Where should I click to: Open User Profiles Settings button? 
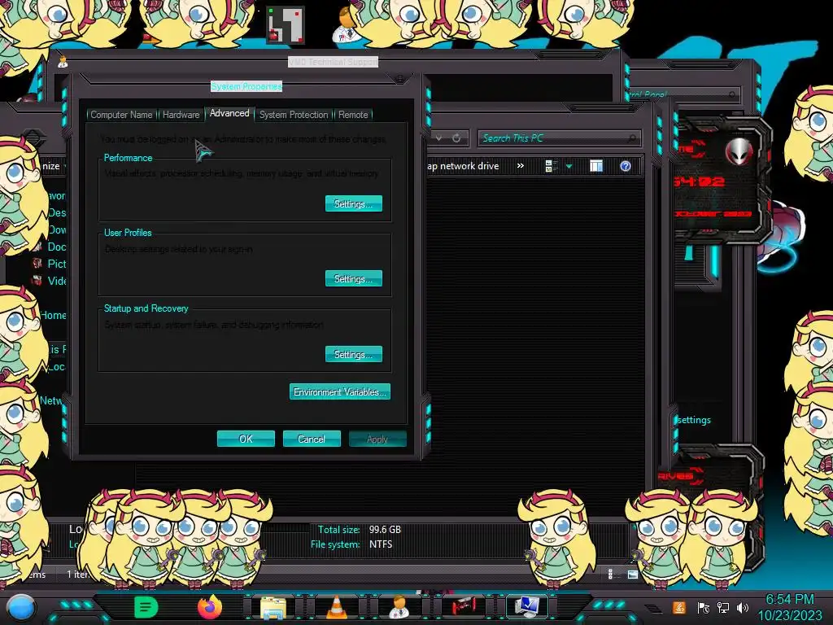[x=353, y=278]
